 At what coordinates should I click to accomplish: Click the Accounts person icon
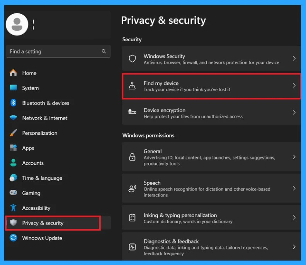click(x=13, y=163)
